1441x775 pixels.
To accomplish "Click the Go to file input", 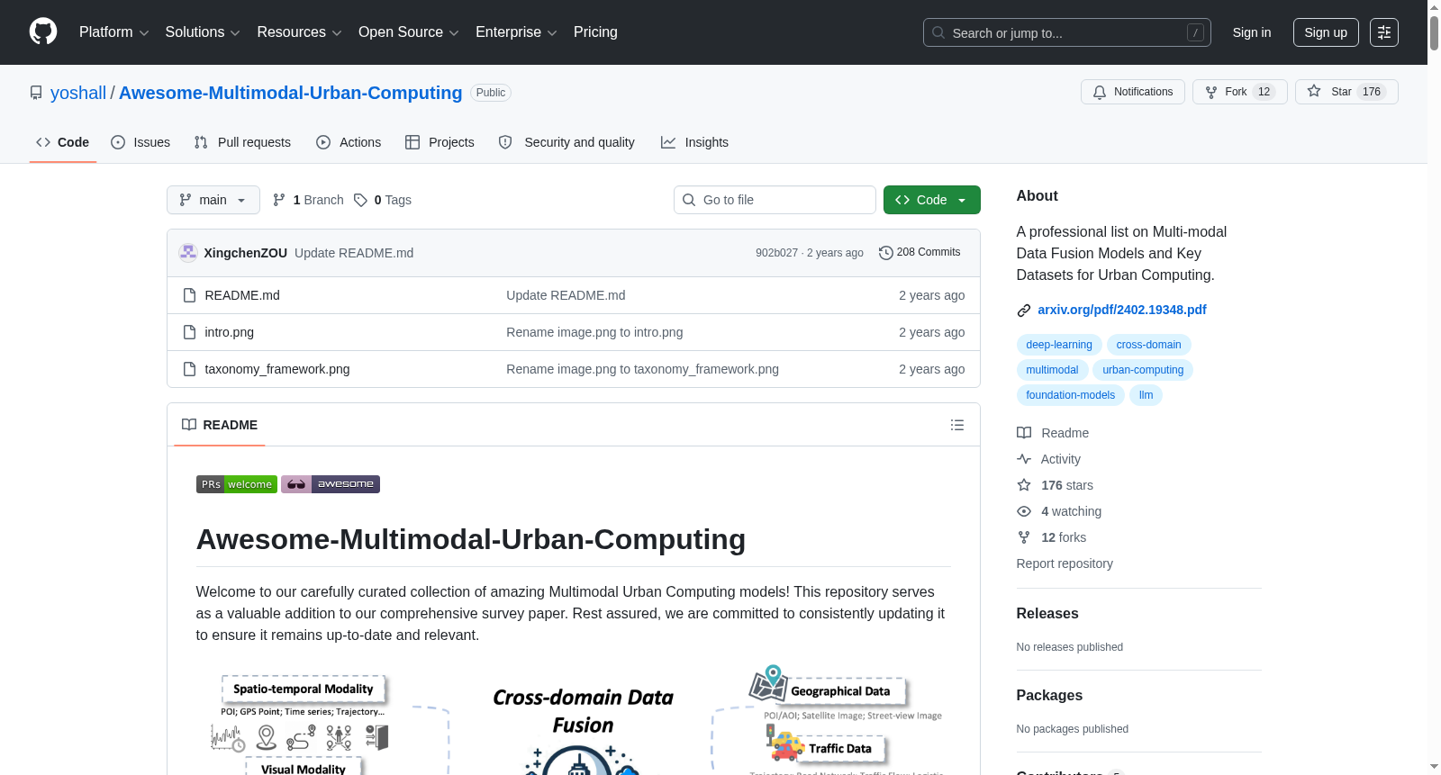I will click(775, 200).
